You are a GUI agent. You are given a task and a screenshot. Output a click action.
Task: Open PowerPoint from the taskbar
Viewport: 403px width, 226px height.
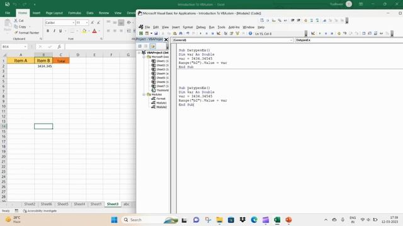(288, 220)
